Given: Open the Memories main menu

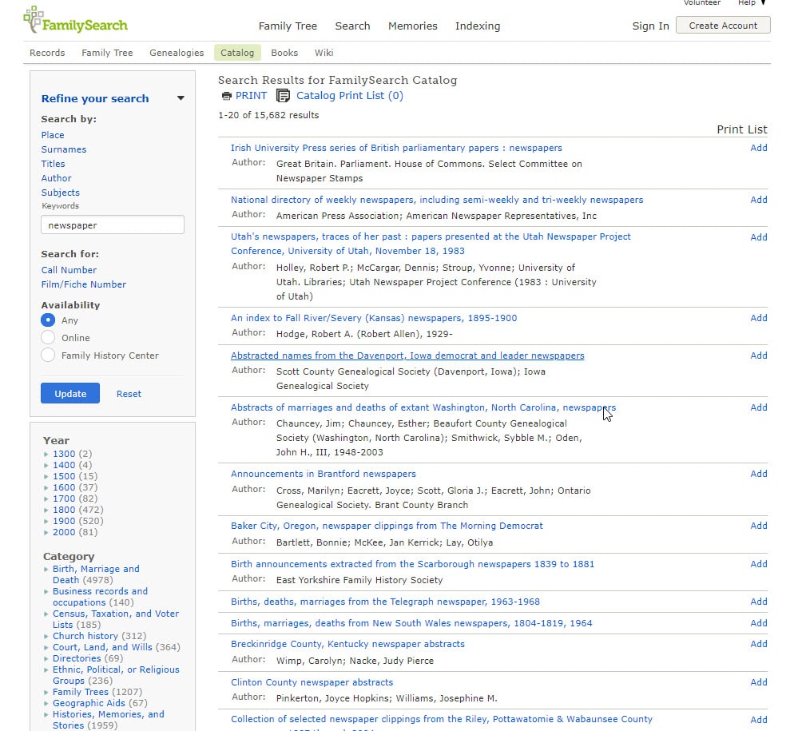Looking at the screenshot, I should click(x=413, y=26).
